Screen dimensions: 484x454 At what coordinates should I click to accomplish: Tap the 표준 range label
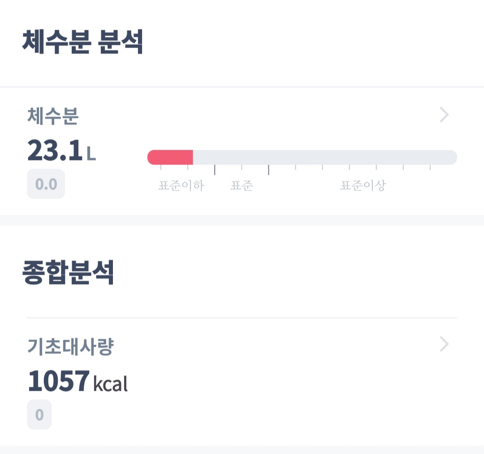pos(242,186)
